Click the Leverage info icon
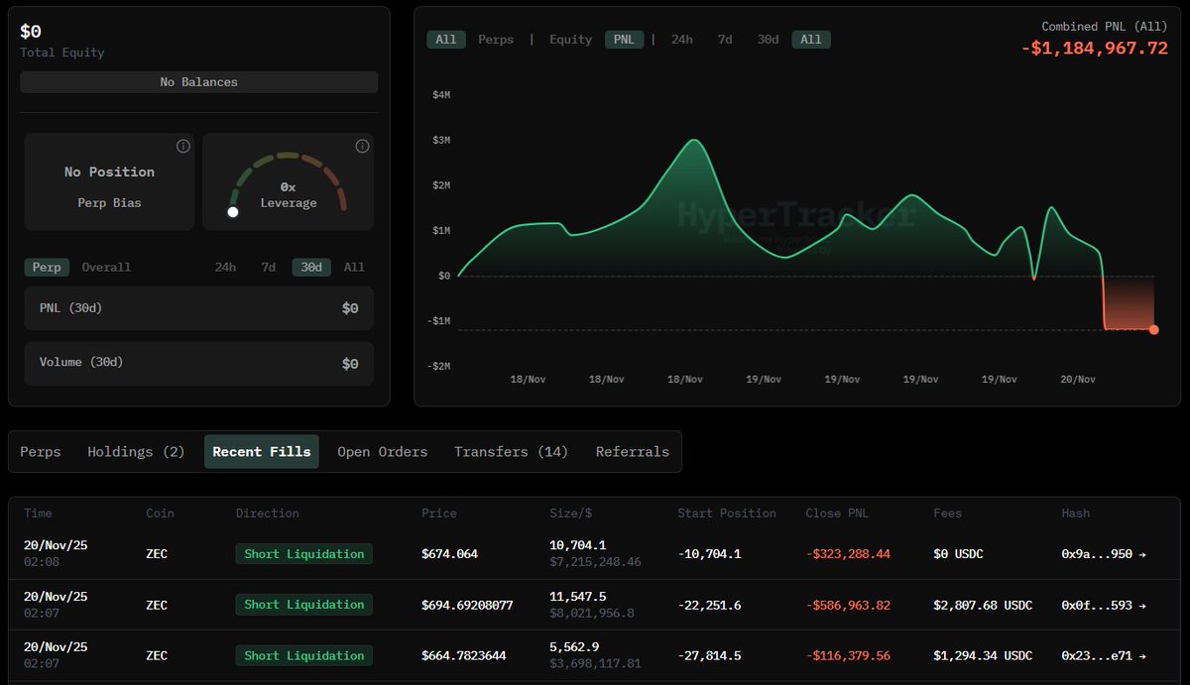Image resolution: width=1190 pixels, height=685 pixels. coord(362,147)
